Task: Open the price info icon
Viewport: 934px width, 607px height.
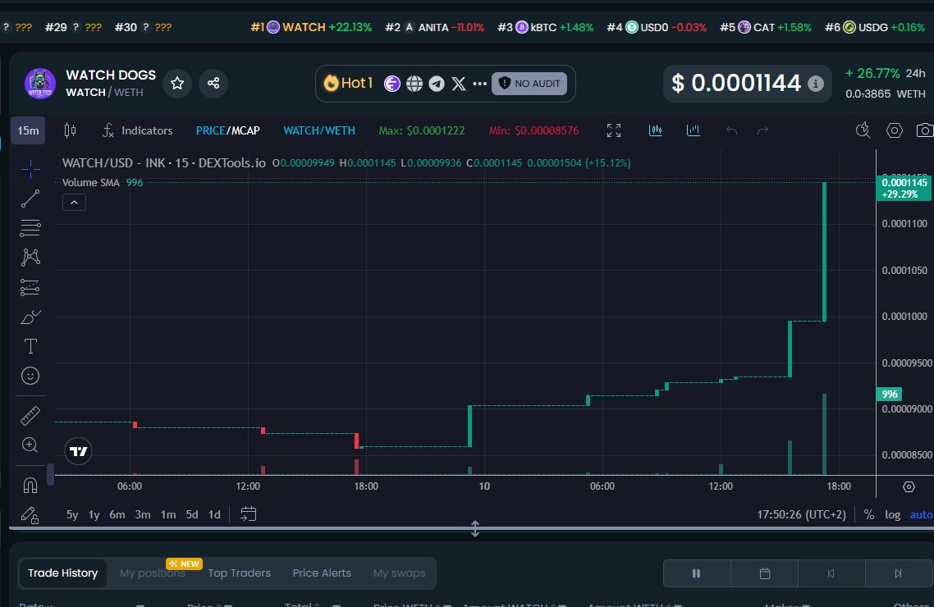Action: point(816,84)
